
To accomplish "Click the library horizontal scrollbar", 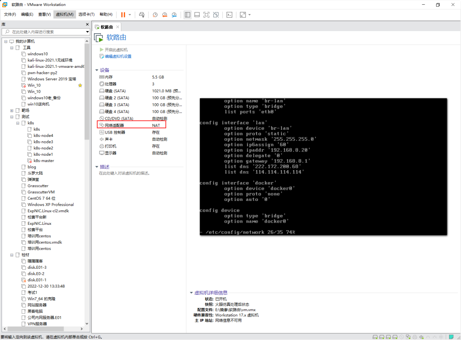I will coord(35,329).
